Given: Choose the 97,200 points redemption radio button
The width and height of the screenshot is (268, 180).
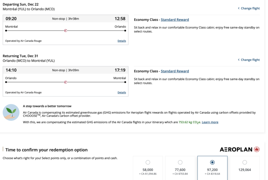Looking at the screenshot, I should [x=212, y=162].
